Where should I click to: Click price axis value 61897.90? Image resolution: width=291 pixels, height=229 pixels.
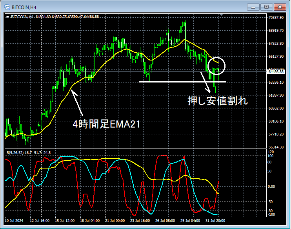(x=276, y=95)
